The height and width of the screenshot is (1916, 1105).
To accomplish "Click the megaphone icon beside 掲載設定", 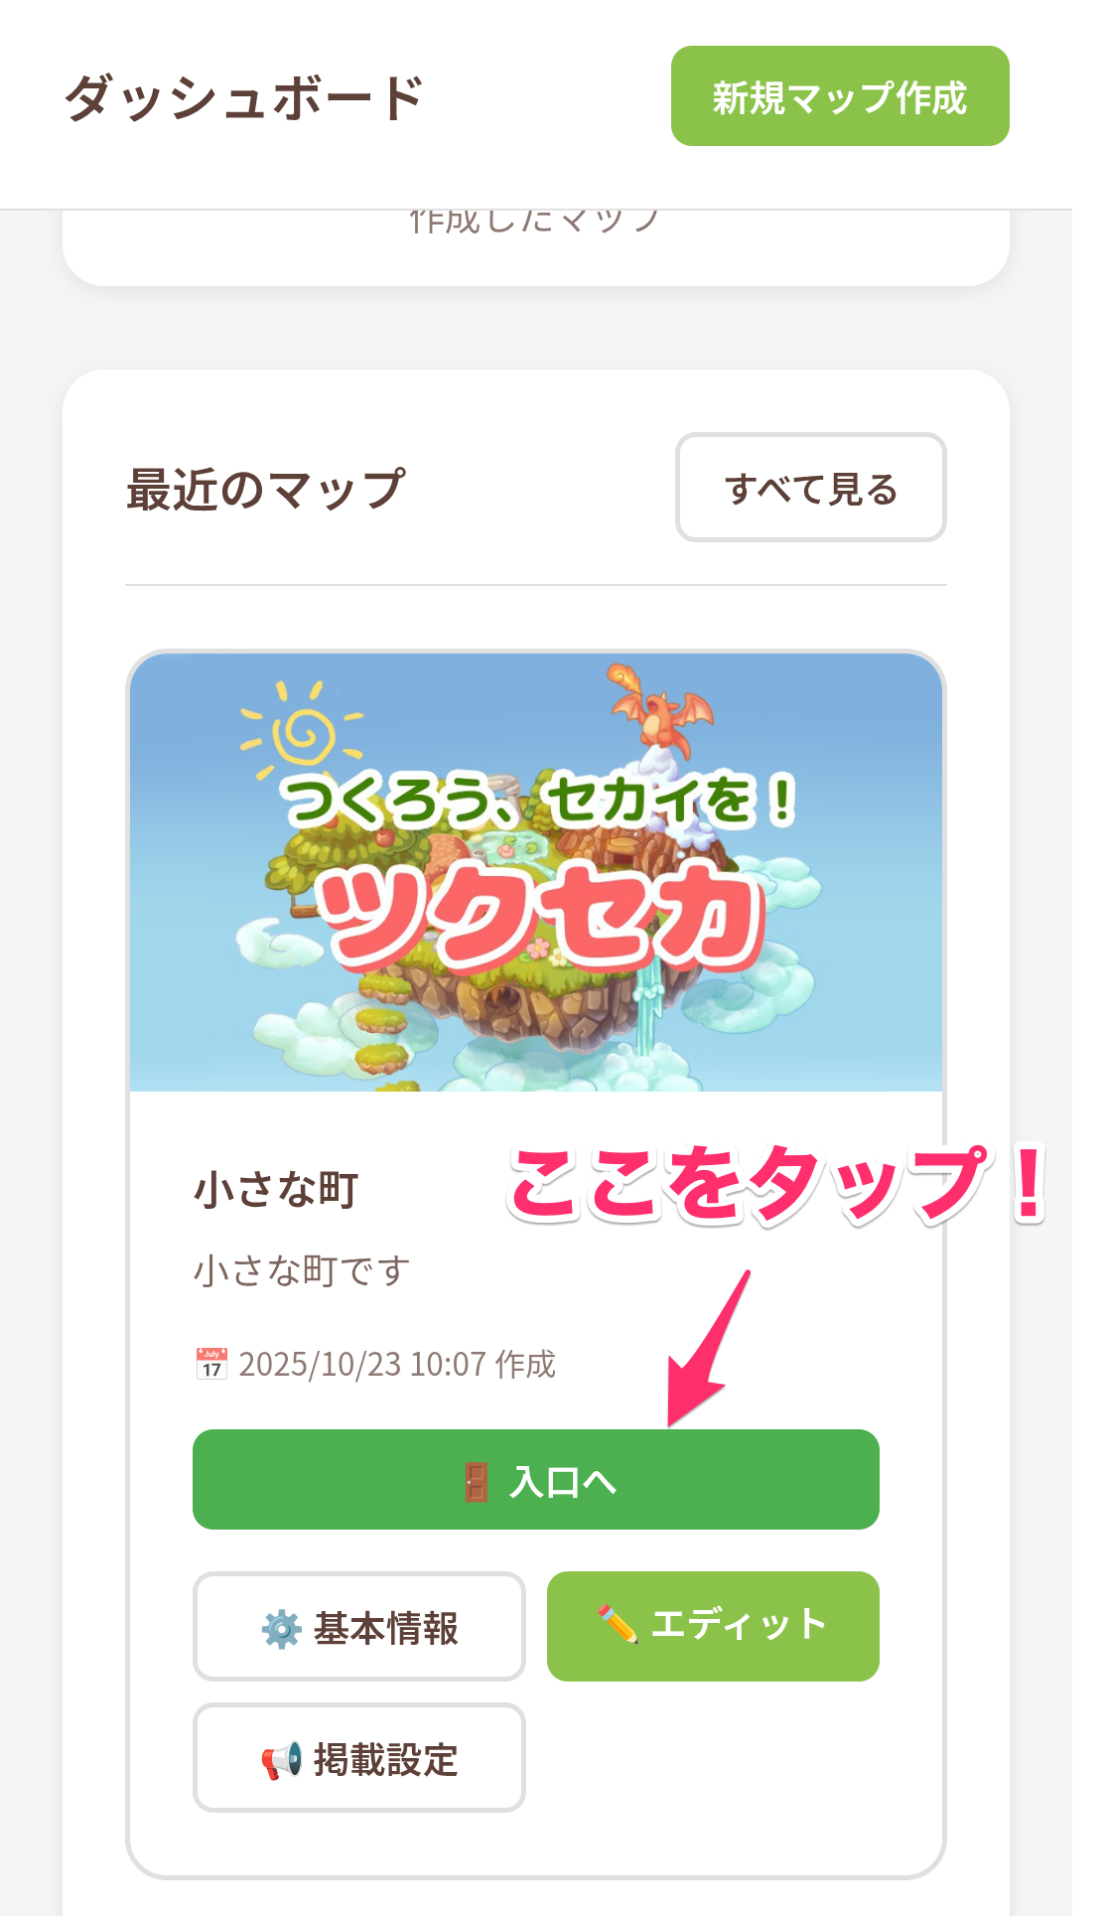I will 281,1760.
